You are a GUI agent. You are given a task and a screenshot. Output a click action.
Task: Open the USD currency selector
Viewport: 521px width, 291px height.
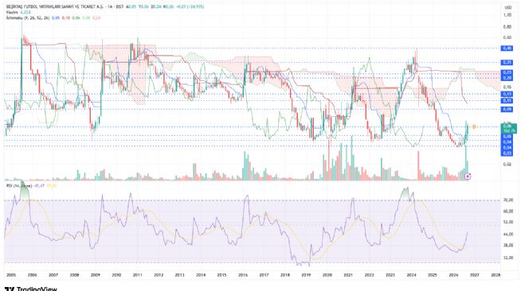click(507, 7)
